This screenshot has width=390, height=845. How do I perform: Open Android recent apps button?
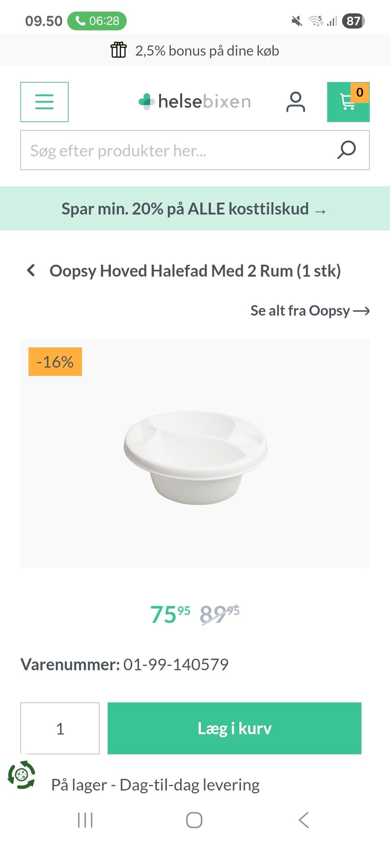click(85, 820)
